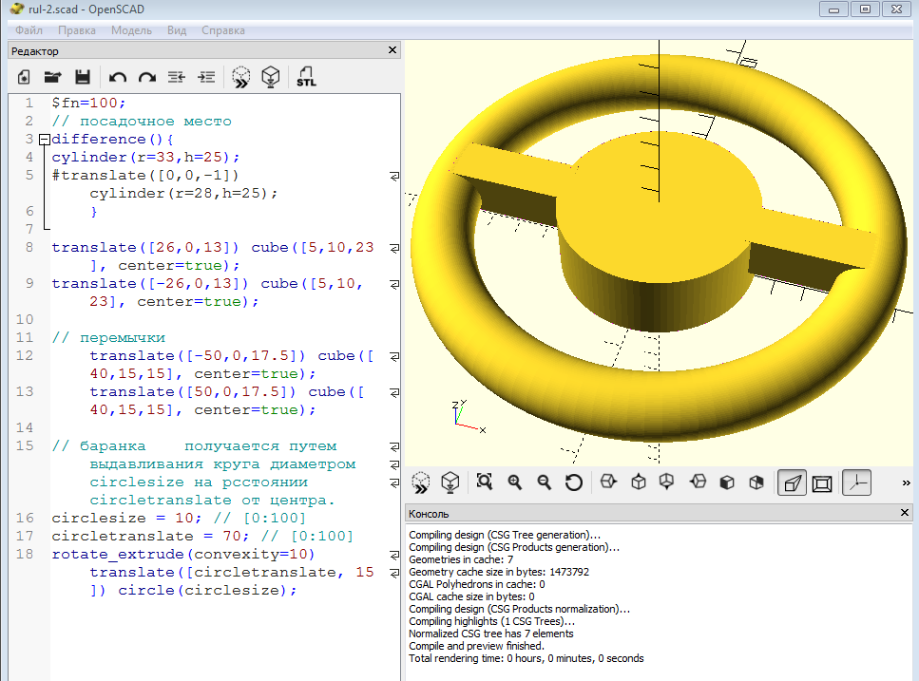Toggle the axes display button
The image size is (919, 681).
click(x=857, y=482)
